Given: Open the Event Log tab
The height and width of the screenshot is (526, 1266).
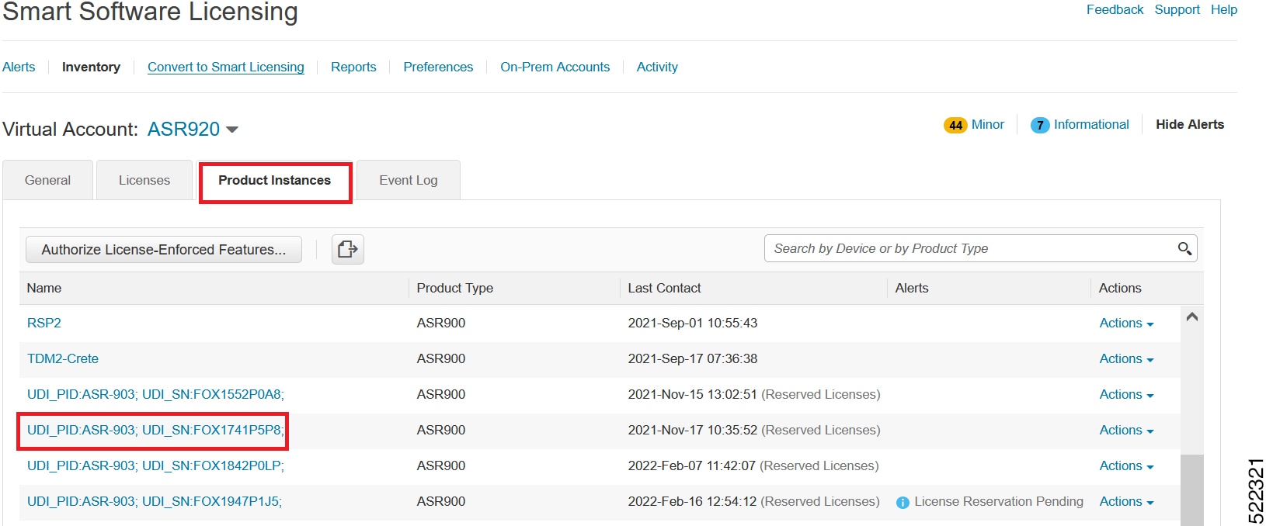Looking at the screenshot, I should pyautogui.click(x=409, y=180).
